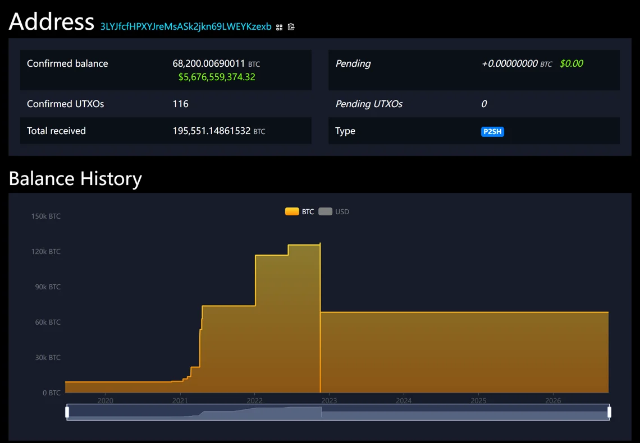Click the Confirmed balance label

[x=67, y=63]
